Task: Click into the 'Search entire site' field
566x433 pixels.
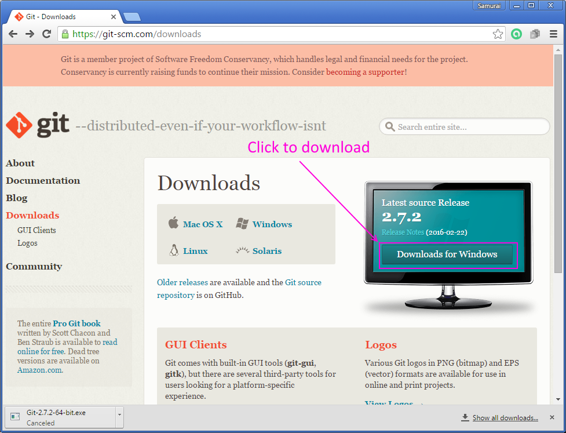Action: [463, 126]
